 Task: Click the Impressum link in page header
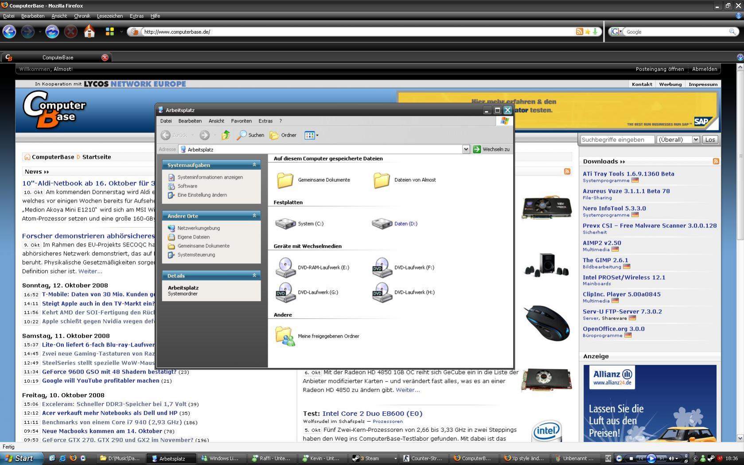tap(703, 84)
